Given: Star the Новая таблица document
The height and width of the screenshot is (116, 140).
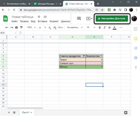Looking at the screenshot, I should (39, 17).
